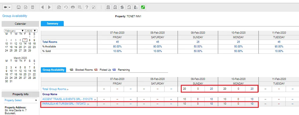The height and width of the screenshot is (115, 299).
Task: Select February 14 in the calendar
Action: (x=25, y=43)
